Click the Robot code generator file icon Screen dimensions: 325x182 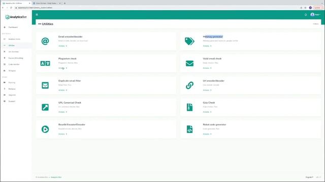189,129
